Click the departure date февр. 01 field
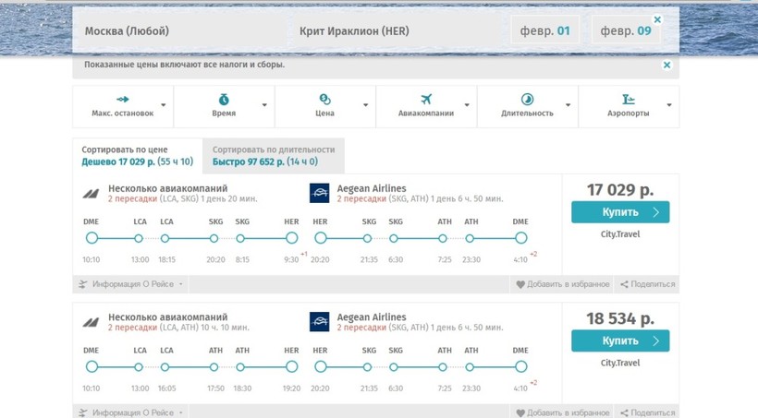This screenshot has width=758, height=418. (x=545, y=31)
